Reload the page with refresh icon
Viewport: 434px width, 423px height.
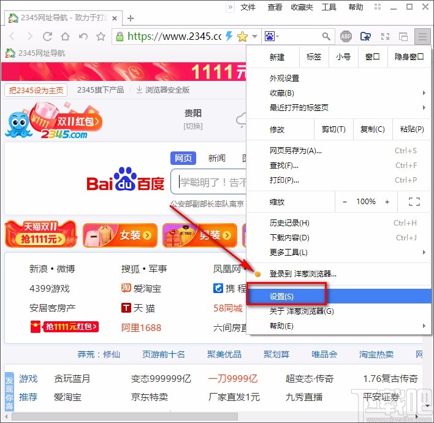47,36
